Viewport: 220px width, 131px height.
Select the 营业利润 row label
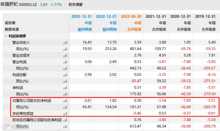pos(19,62)
